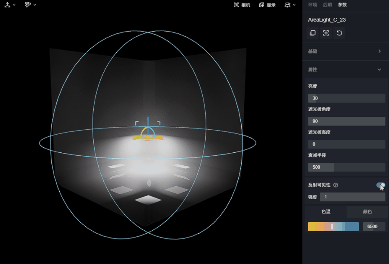Click the color temperature gradient slider
This screenshot has width=389, height=264.
pos(333,226)
